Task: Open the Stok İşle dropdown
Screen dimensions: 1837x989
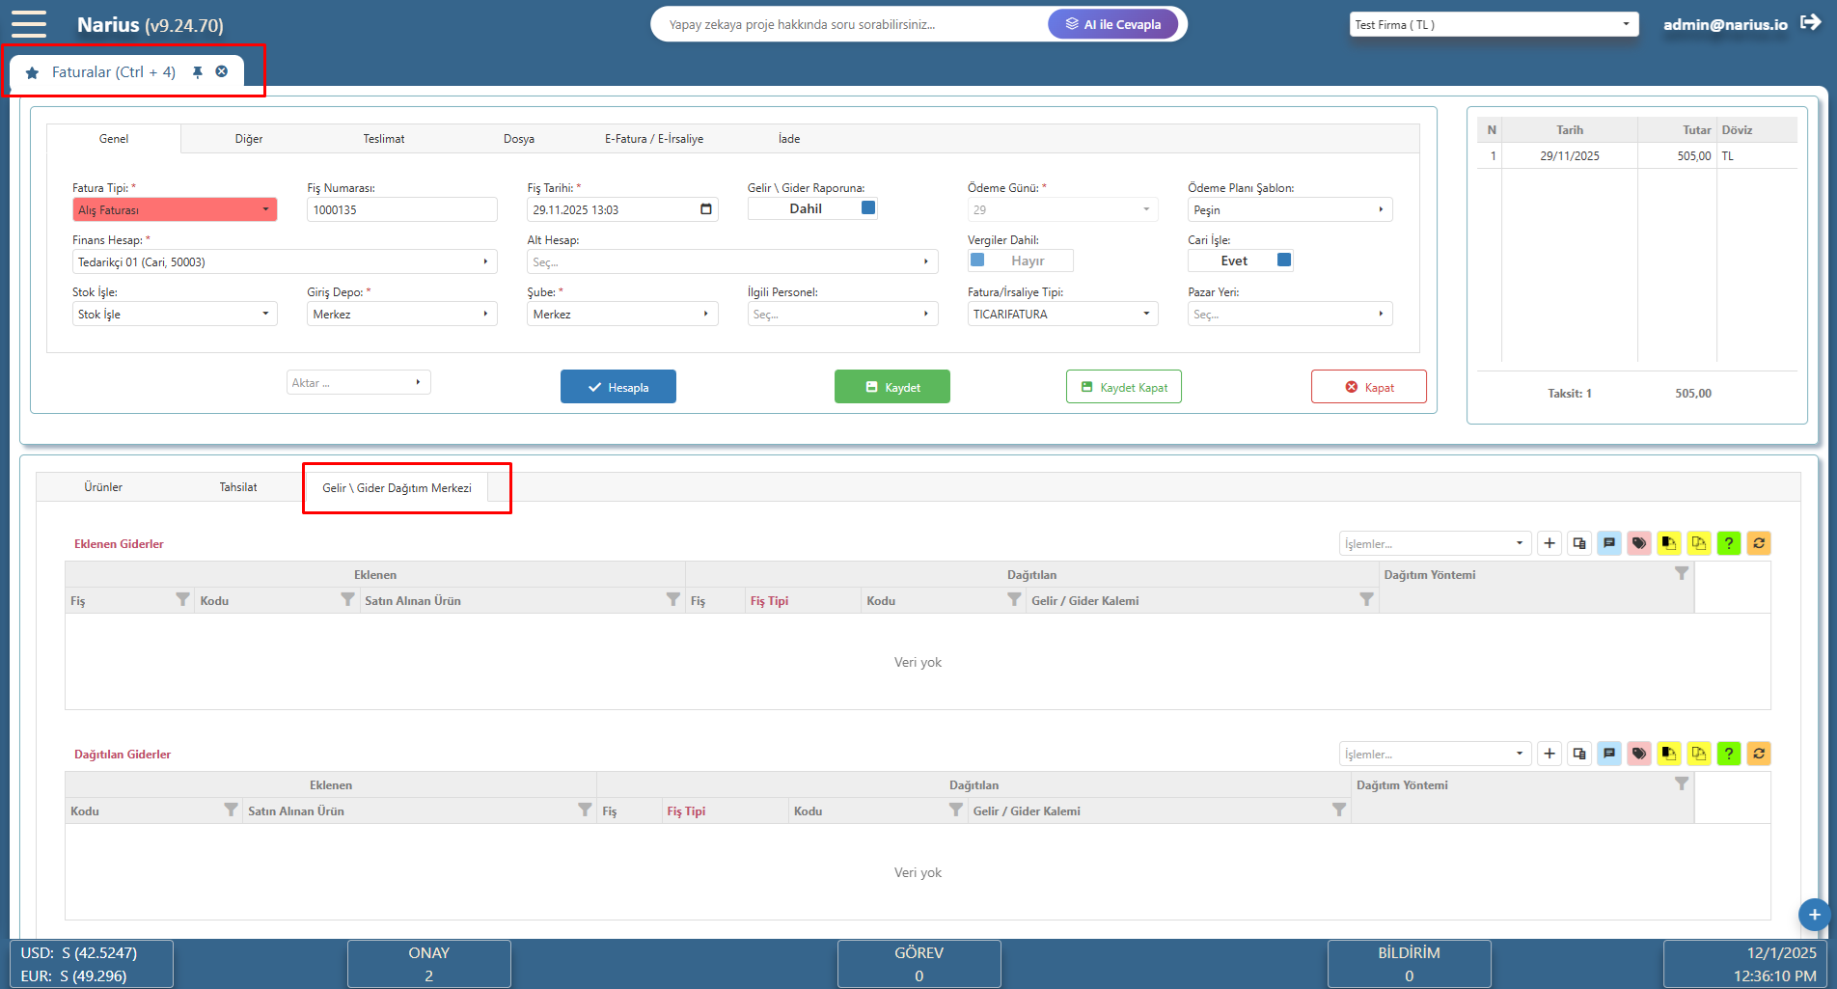Action: click(175, 314)
